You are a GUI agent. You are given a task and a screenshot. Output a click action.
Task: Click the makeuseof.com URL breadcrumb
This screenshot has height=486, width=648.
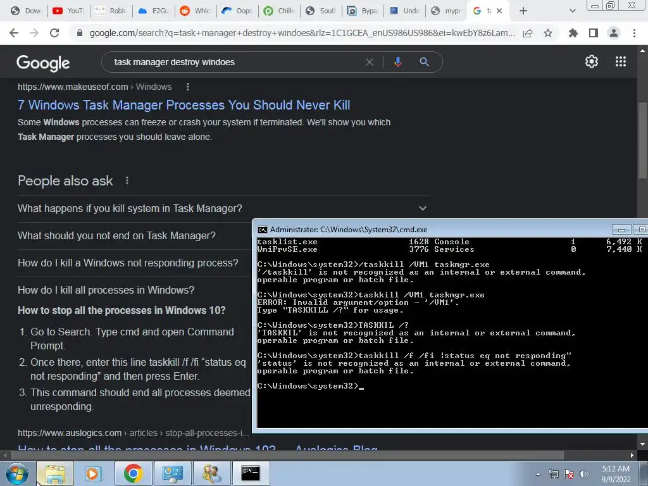(95, 87)
